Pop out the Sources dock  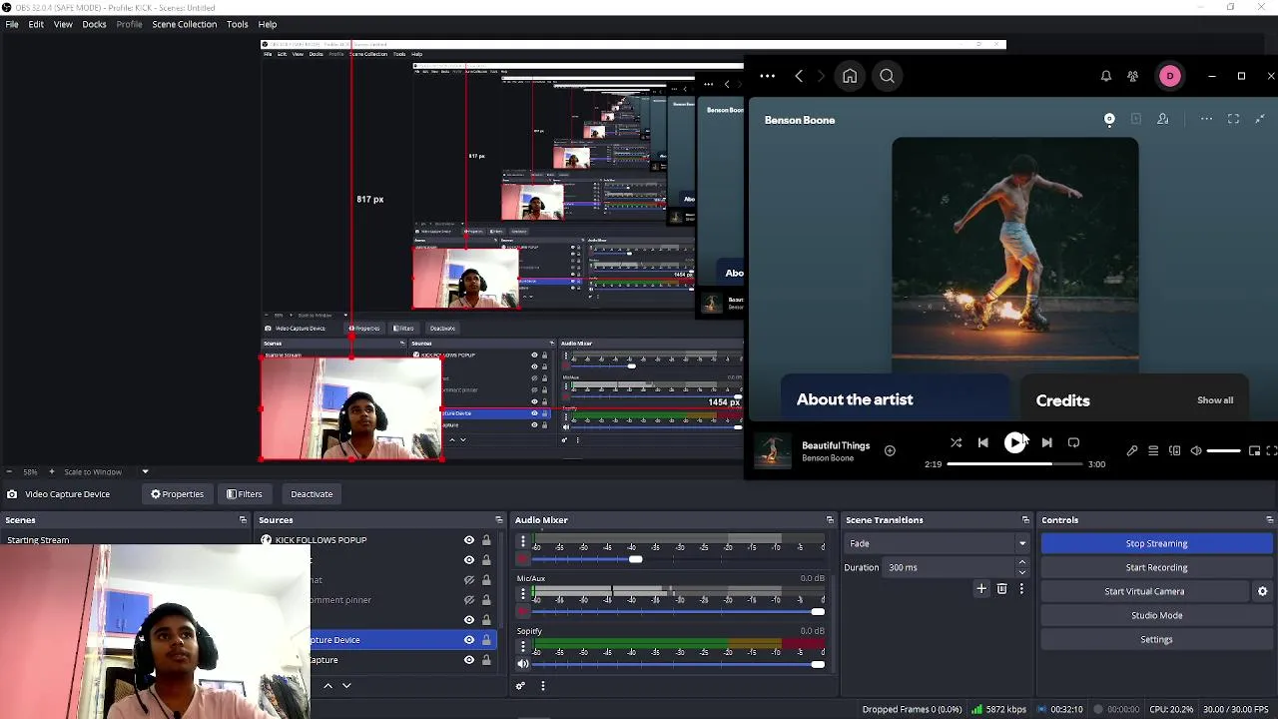click(499, 520)
